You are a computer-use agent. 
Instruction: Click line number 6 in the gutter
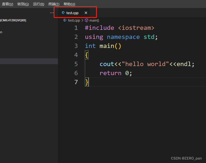pos(76,73)
